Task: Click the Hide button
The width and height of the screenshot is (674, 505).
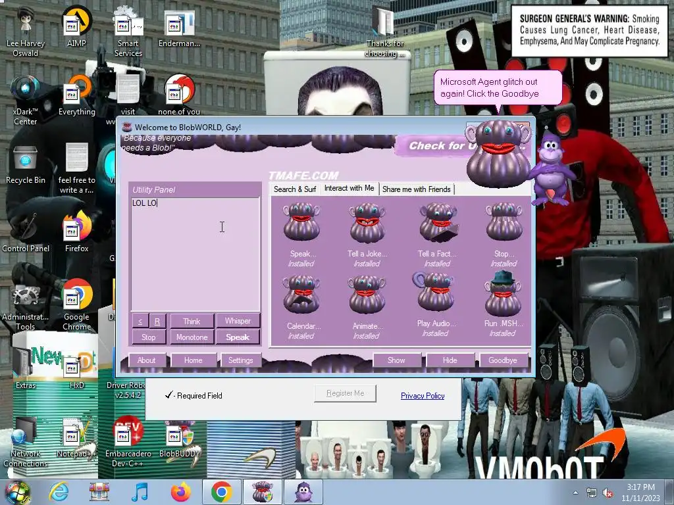Action: pos(450,360)
